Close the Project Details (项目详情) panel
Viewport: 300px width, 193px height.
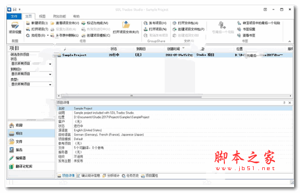pos(290,103)
